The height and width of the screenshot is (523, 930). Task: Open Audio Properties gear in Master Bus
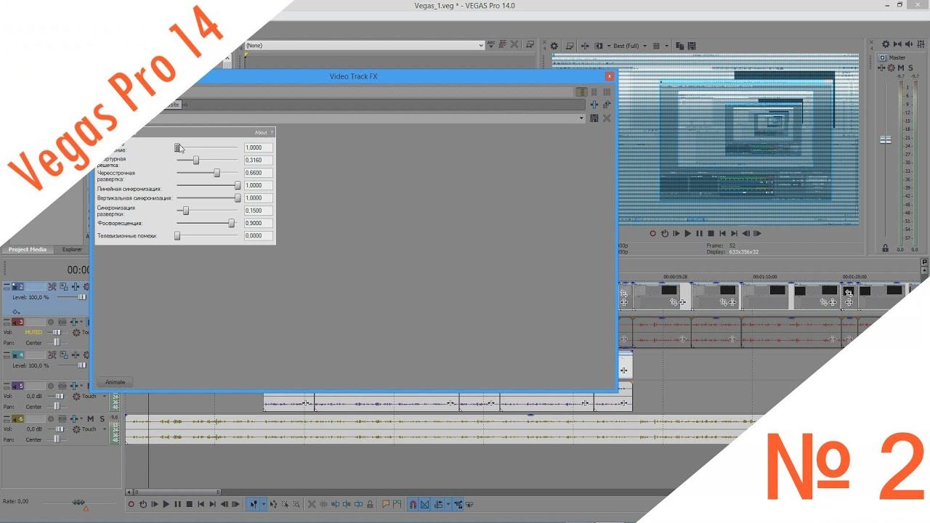coord(886,45)
